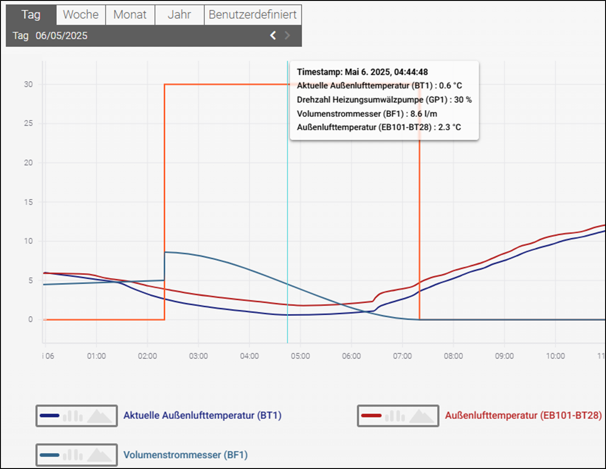Viewport: 606px width, 469px height.
Task: Toggle Außenlufttemperatur (EB101-BT28) series label
Action: (523, 416)
